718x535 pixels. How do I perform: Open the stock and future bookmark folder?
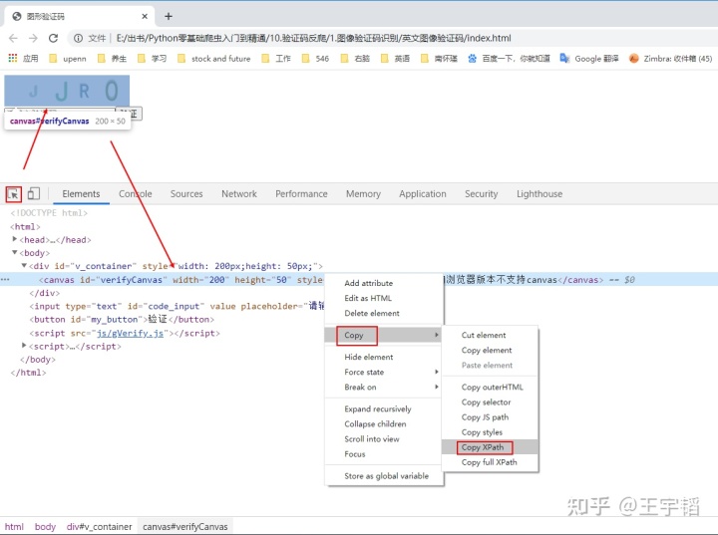[x=213, y=59]
